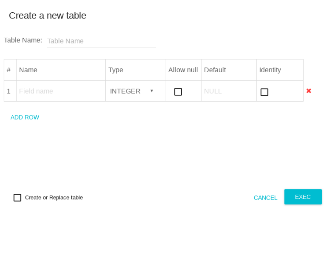The height and width of the screenshot is (254, 324).
Task: Click the Default NULL value field
Action: click(228, 91)
